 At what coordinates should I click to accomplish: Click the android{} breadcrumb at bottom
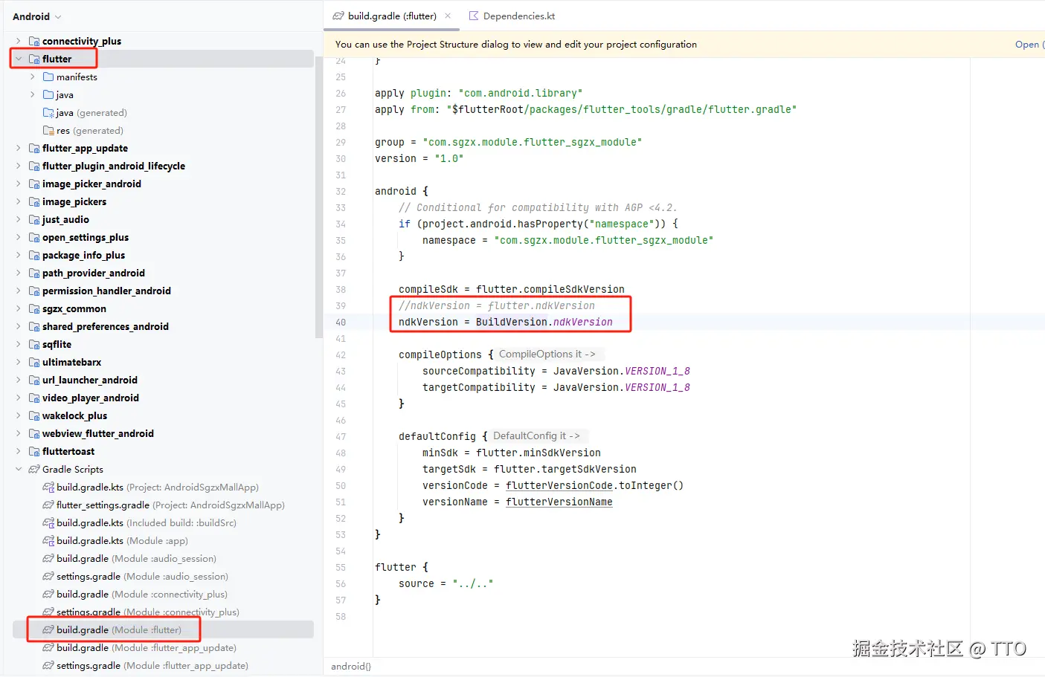point(350,666)
